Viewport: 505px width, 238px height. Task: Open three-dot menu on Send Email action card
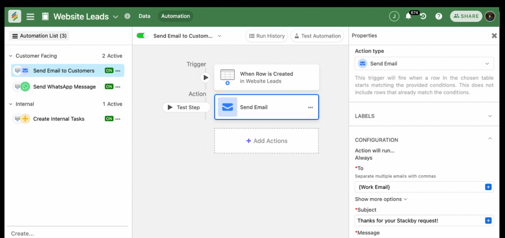[x=310, y=108]
